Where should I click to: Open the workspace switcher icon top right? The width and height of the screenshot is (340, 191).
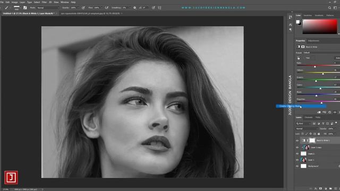(335, 8)
